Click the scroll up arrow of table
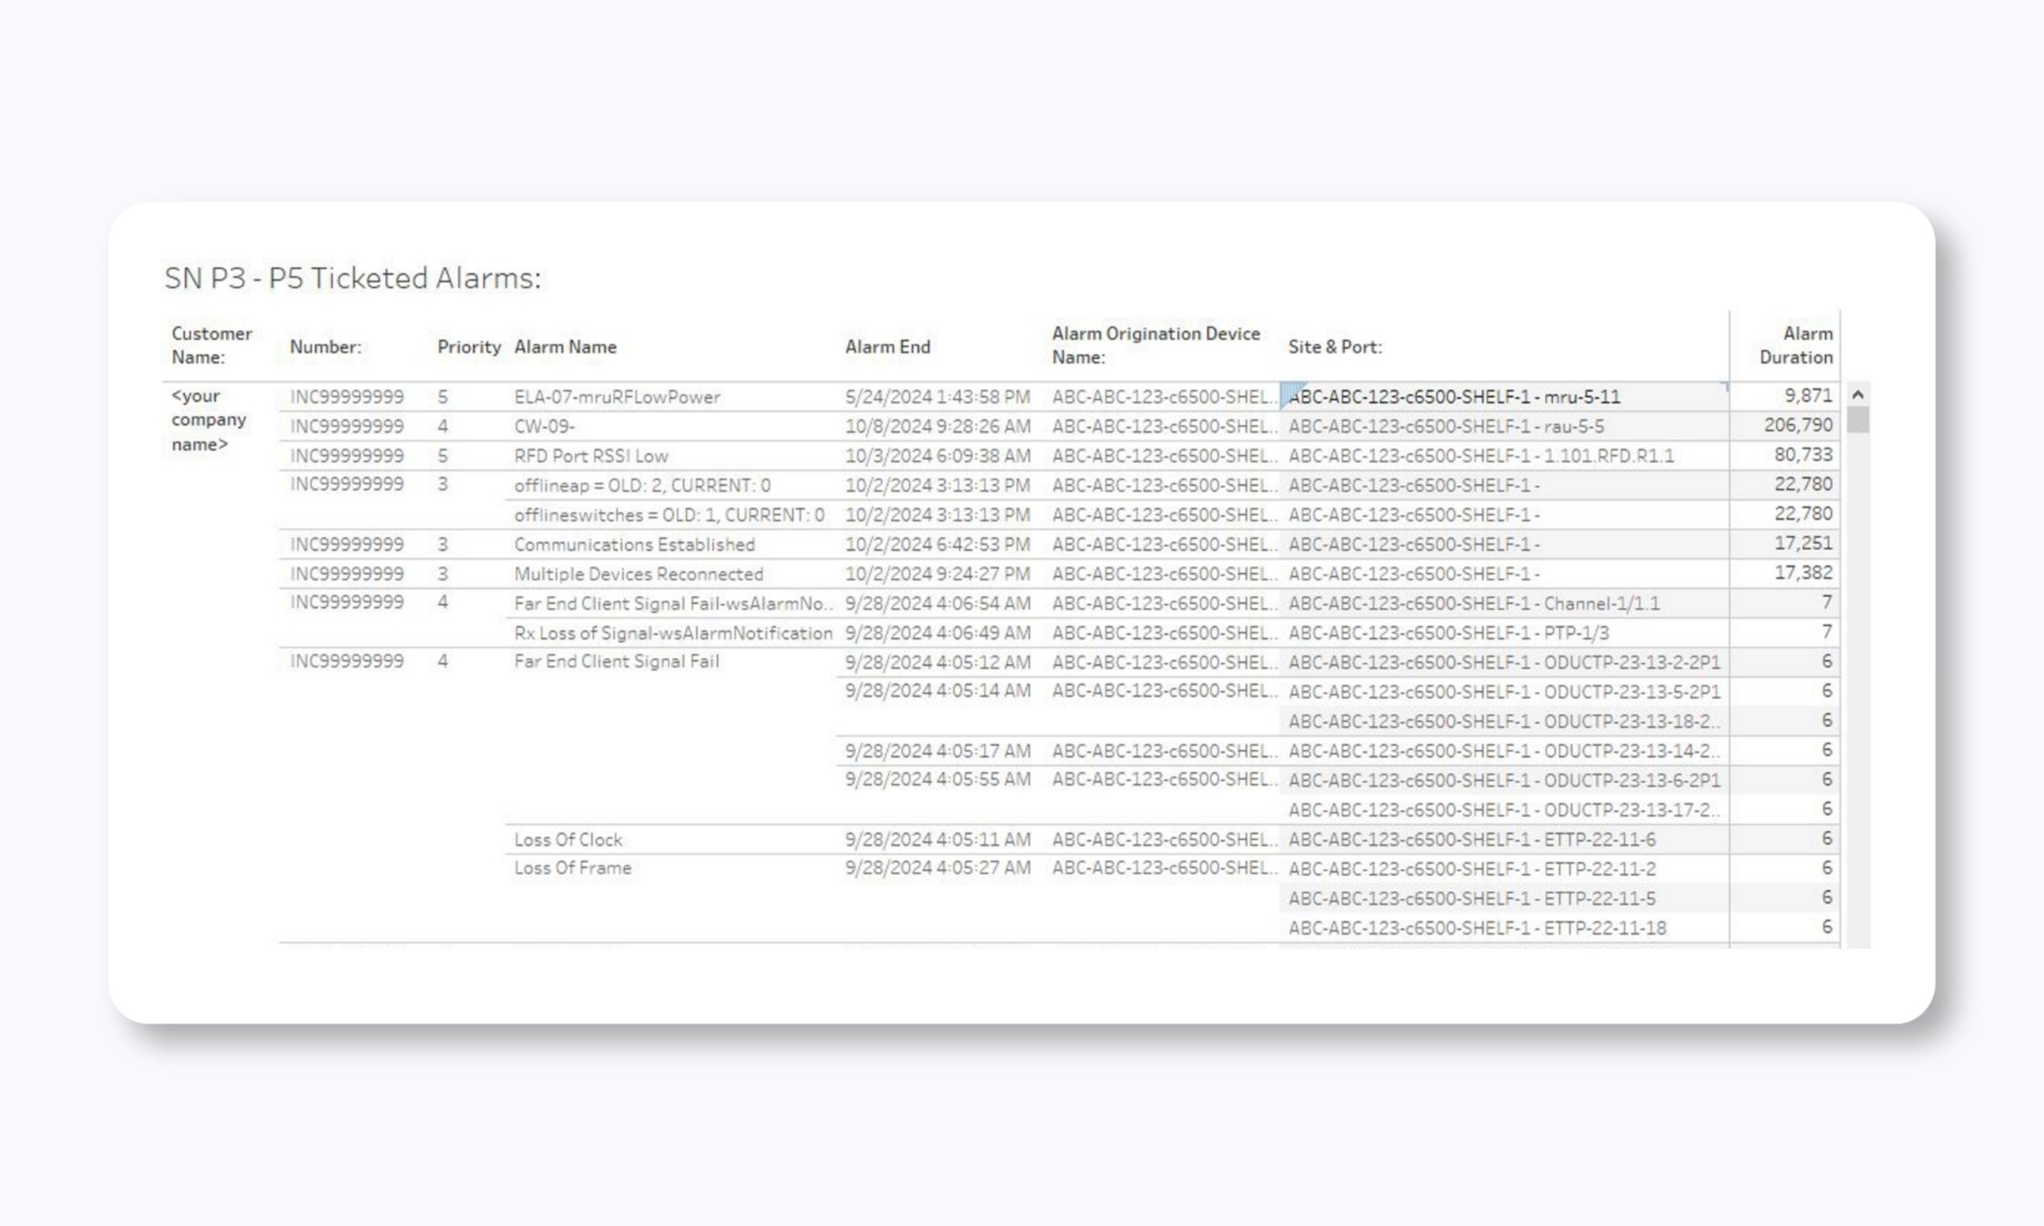 click(x=1858, y=395)
